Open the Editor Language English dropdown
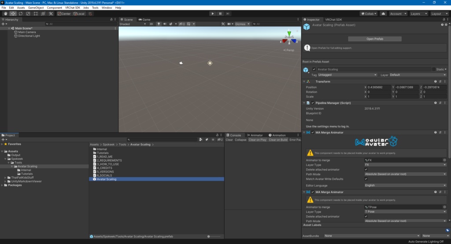451x244 pixels. (x=405, y=186)
